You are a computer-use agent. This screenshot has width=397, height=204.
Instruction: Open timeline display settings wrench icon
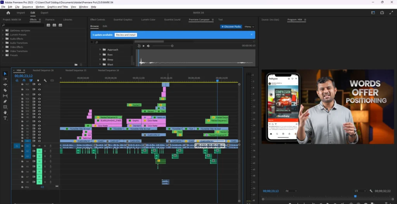tap(45, 81)
